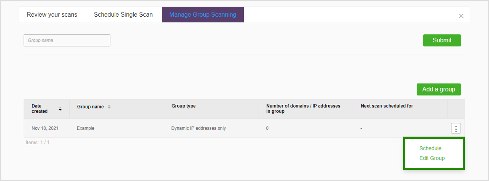The width and height of the screenshot is (489, 181).
Task: Switch to Review your scans tab
Action: [x=52, y=15]
